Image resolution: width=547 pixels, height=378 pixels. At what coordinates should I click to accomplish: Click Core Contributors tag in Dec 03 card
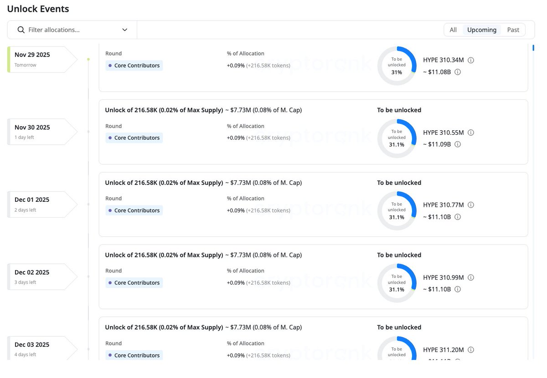tap(134, 355)
